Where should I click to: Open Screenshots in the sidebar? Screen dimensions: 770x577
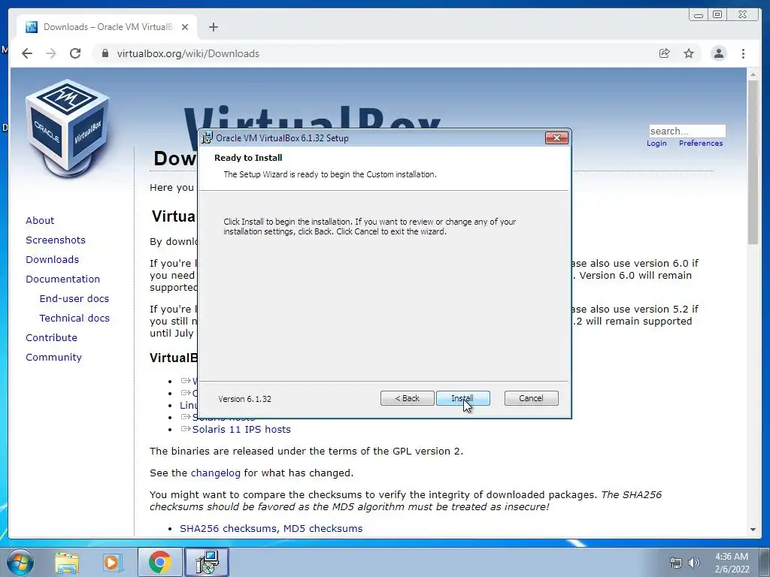pyautogui.click(x=56, y=240)
